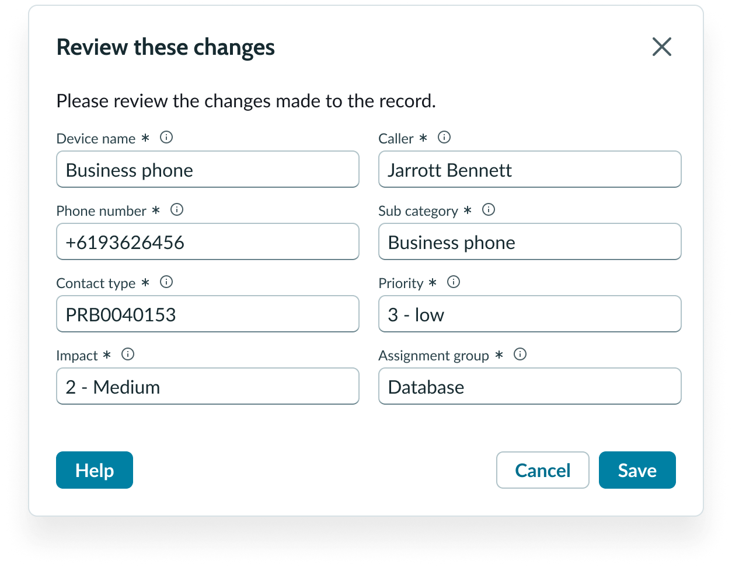Close the Review these changes dialog
The image size is (732, 568).
coord(662,47)
